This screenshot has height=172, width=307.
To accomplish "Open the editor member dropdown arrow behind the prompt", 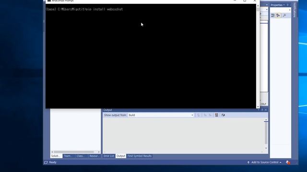I will (267, 10).
